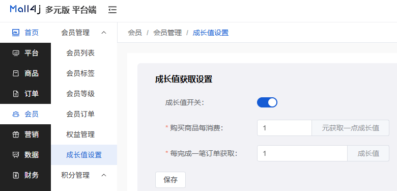Open 商品 in main navigation

tap(25, 73)
